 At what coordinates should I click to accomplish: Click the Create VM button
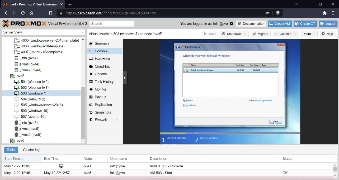coord(280,24)
